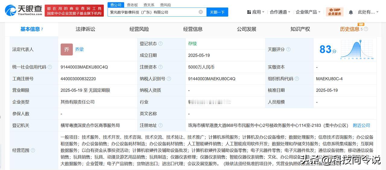
Task: Switch to the 公司发展 tab
Action: (x=246, y=29)
